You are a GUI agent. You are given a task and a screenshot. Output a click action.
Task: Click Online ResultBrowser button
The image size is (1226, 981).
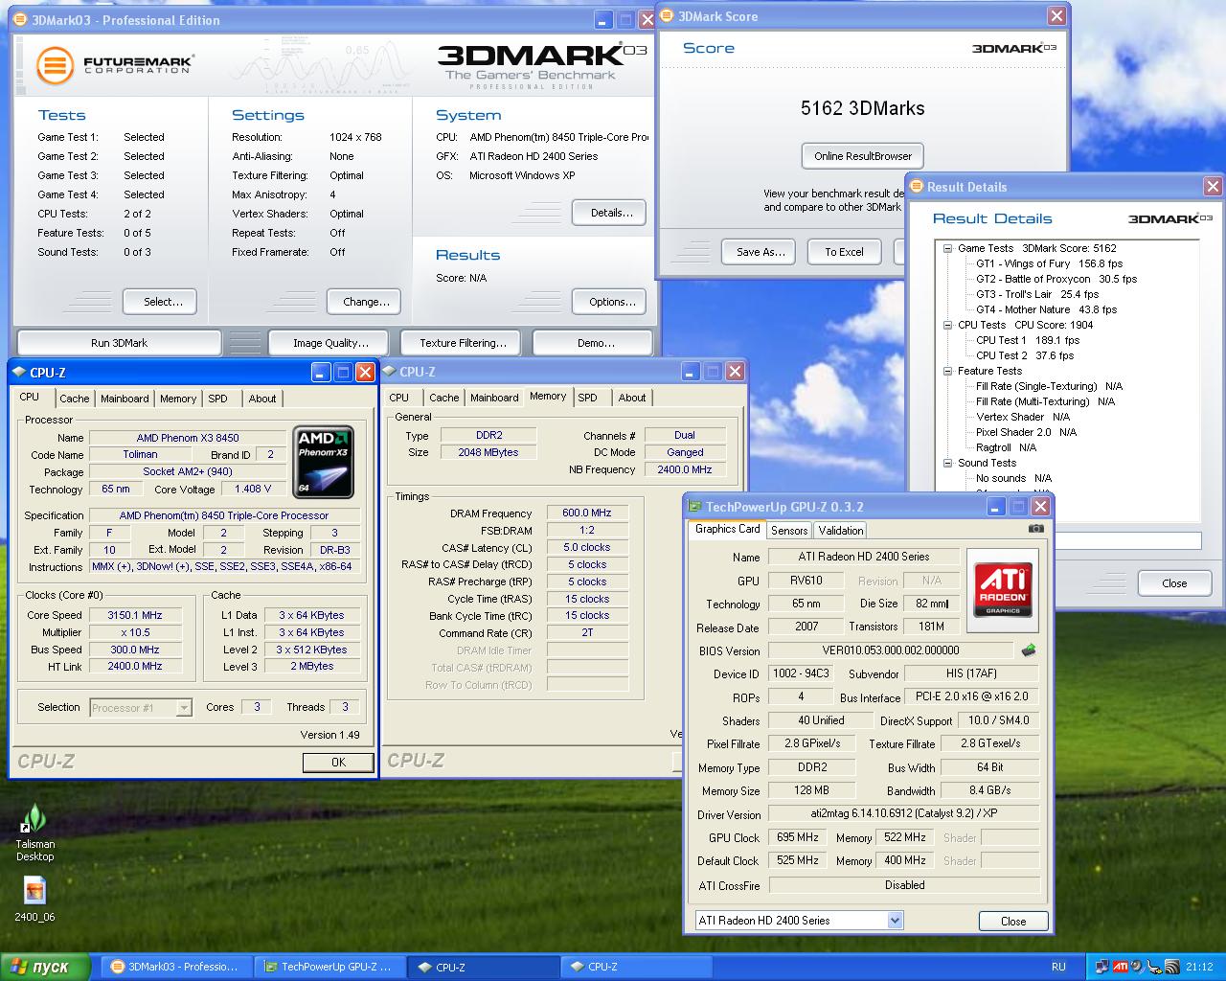(x=863, y=156)
